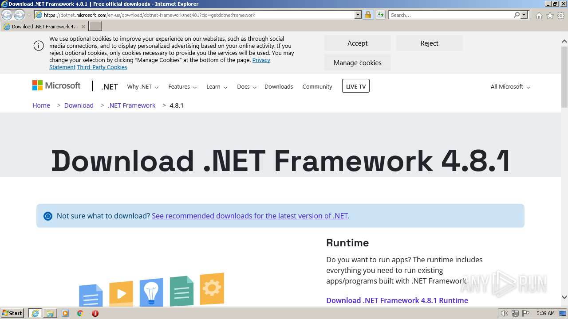The width and height of the screenshot is (568, 319).
Task: Open Favorites star icon
Action: tap(550, 16)
